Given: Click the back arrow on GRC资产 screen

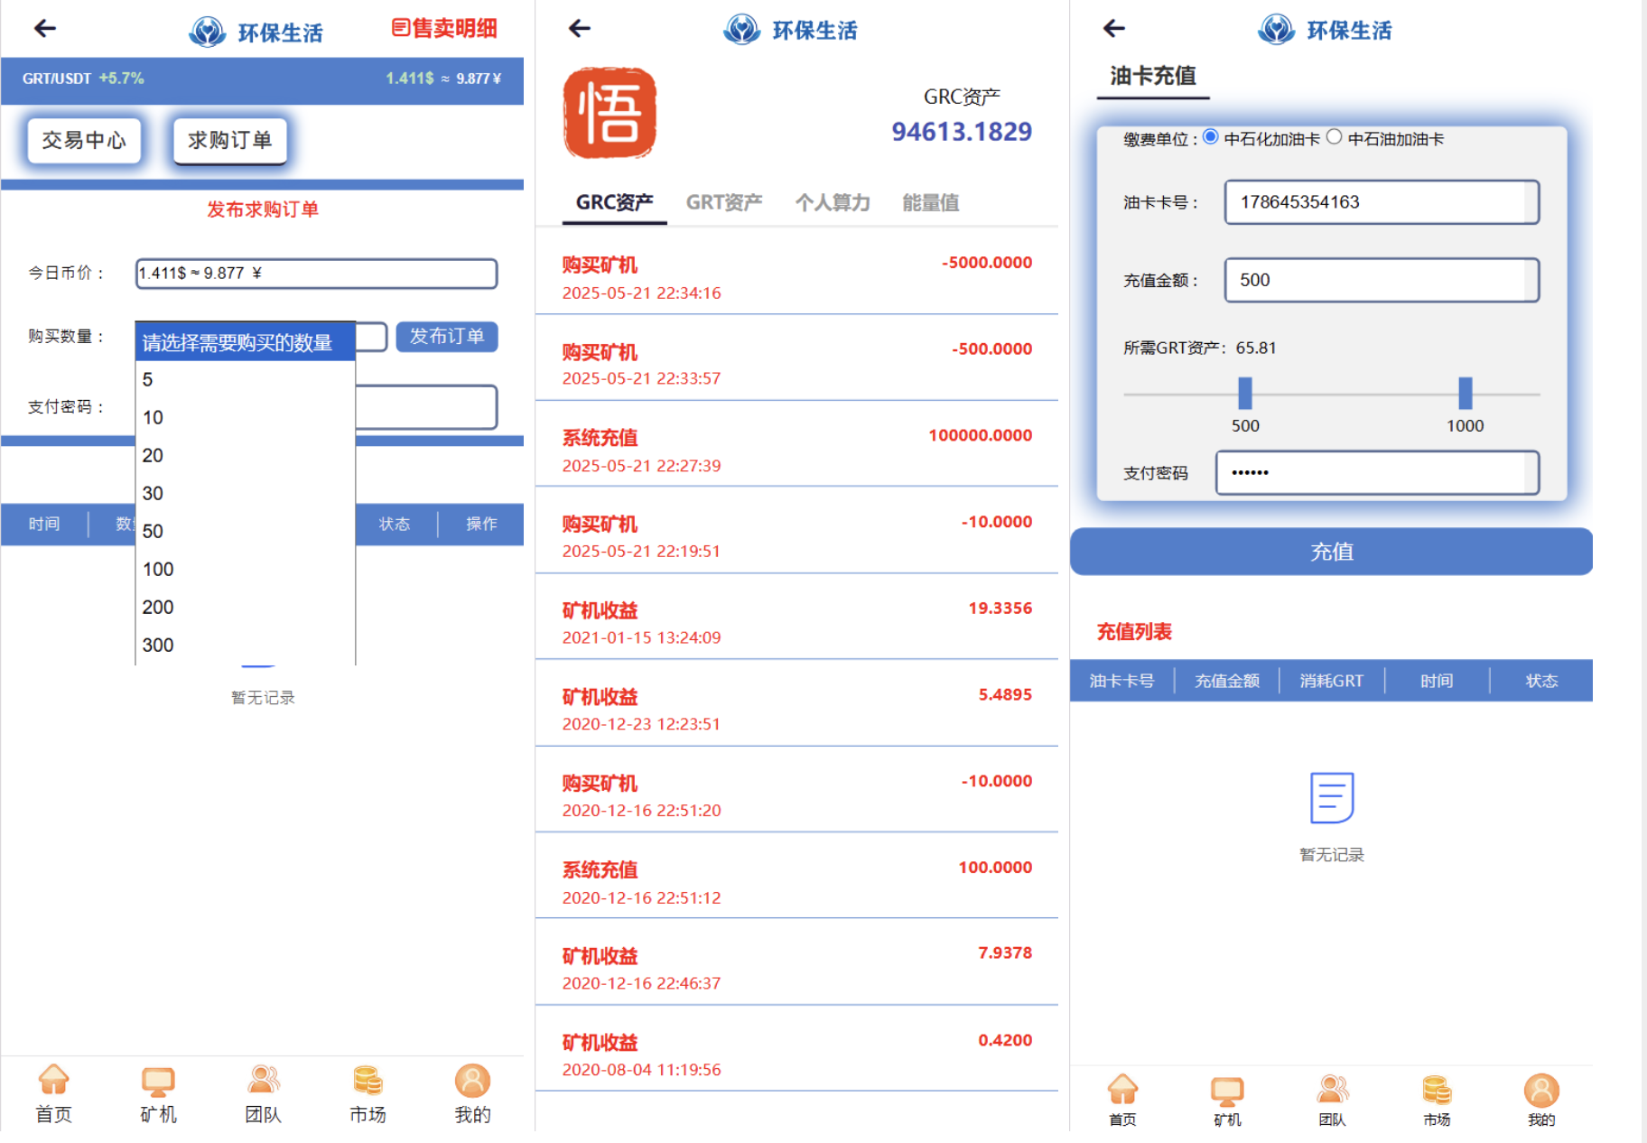Looking at the screenshot, I should click(x=580, y=29).
